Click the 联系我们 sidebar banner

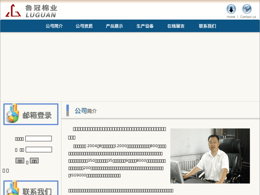(x=31, y=188)
